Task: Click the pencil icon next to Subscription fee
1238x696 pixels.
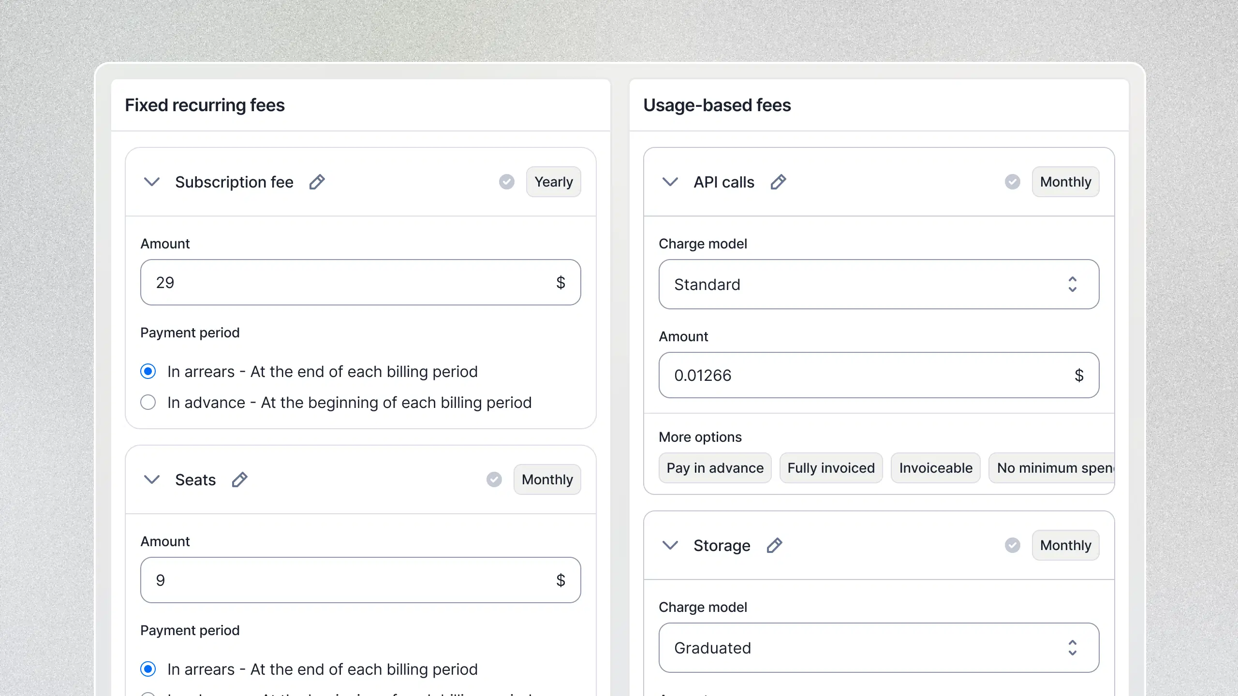Action: 317,182
